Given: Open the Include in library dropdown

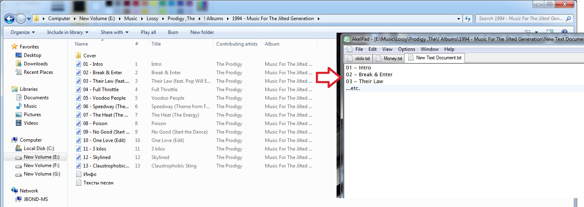Looking at the screenshot, I should (68, 32).
